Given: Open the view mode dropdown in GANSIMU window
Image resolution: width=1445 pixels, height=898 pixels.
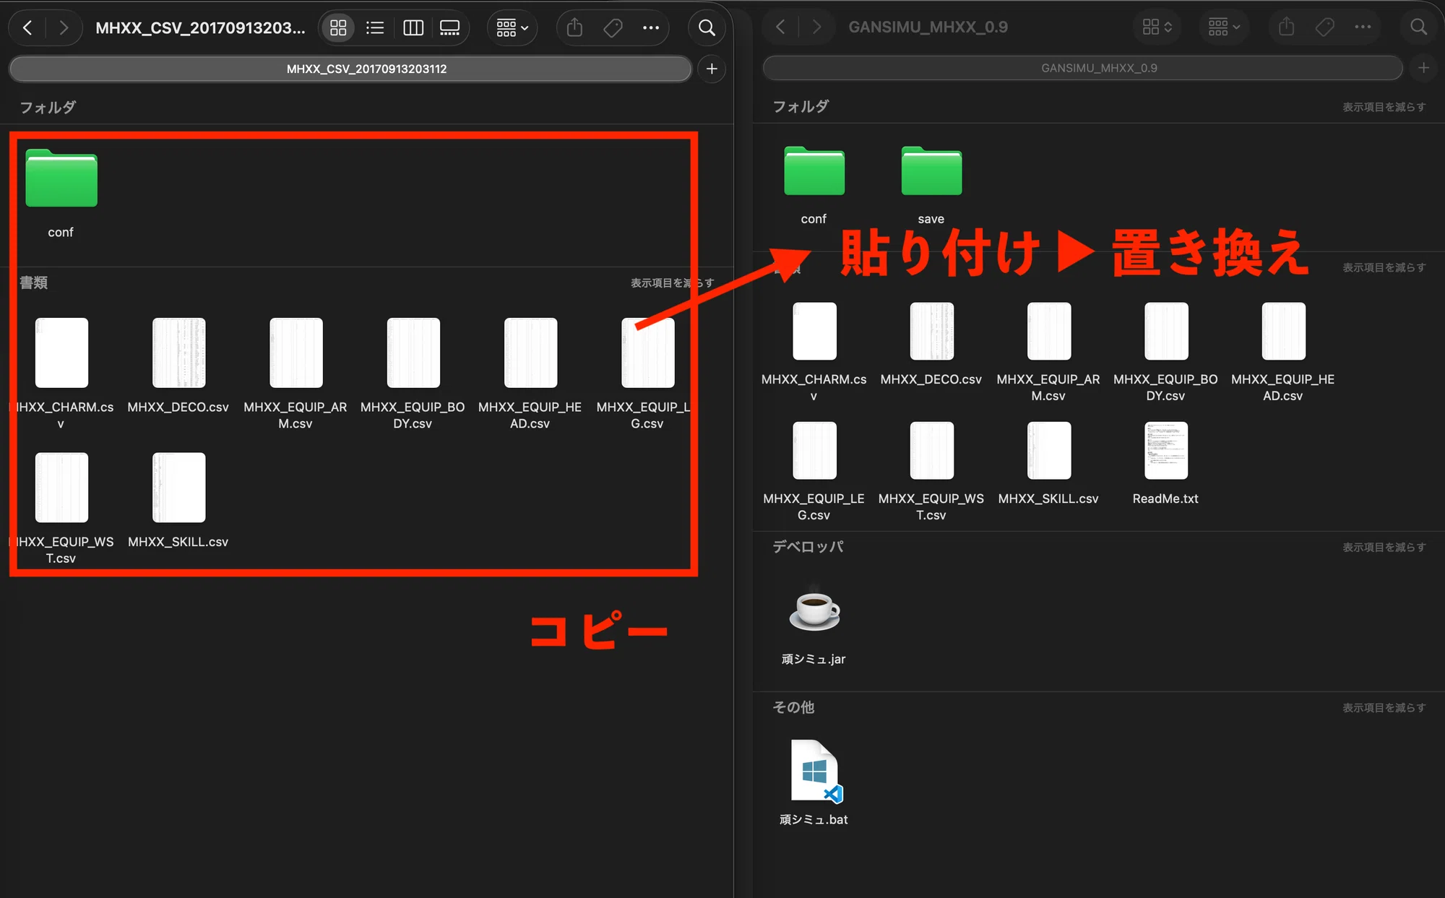Looking at the screenshot, I should click(x=1157, y=27).
